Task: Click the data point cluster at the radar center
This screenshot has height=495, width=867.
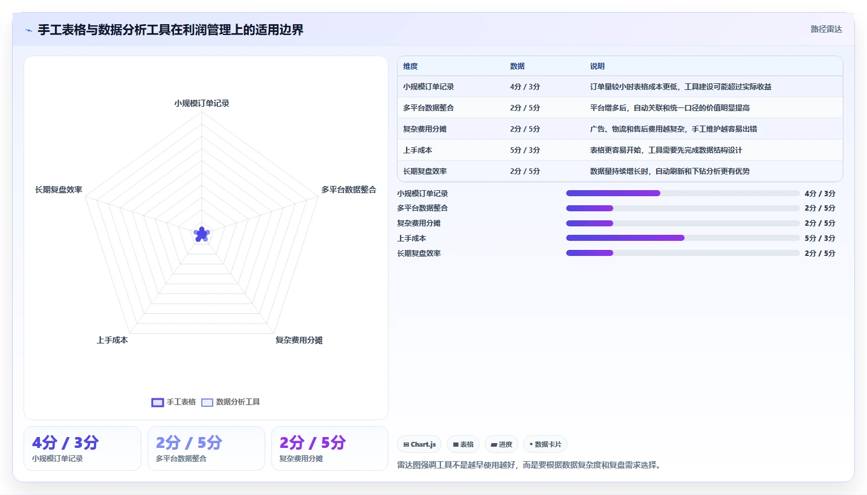Action: click(x=202, y=234)
